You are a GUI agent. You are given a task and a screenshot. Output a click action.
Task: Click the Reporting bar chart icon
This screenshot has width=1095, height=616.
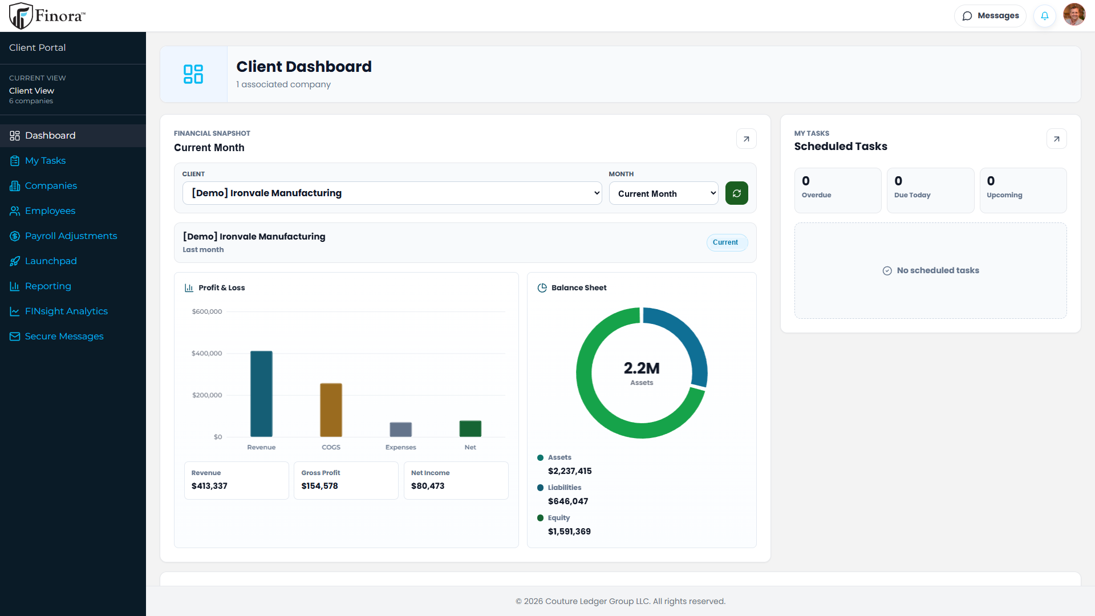pos(15,286)
